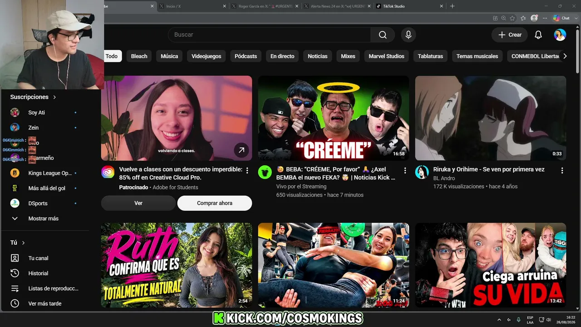Image resolution: width=581 pixels, height=327 pixels.
Task: Open the BEBA CRÉEME video title link
Action: point(336,173)
